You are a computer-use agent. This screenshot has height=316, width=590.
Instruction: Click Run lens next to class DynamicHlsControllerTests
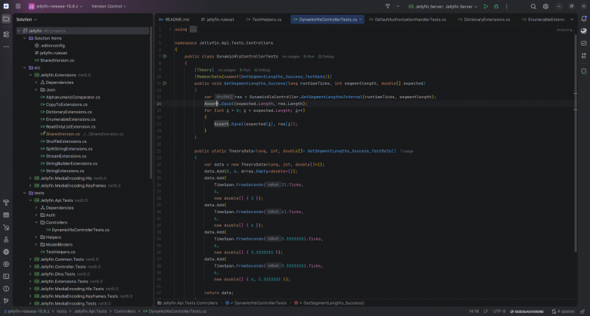coord(309,57)
